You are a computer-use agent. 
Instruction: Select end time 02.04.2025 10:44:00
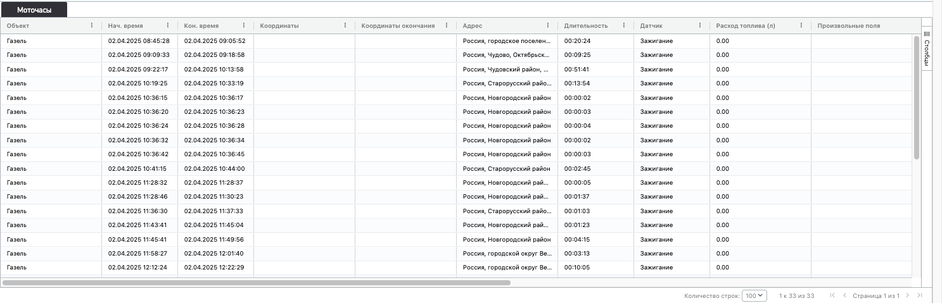pos(214,168)
